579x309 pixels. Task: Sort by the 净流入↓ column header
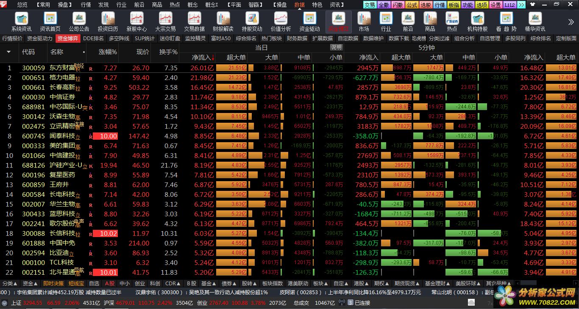coord(203,57)
